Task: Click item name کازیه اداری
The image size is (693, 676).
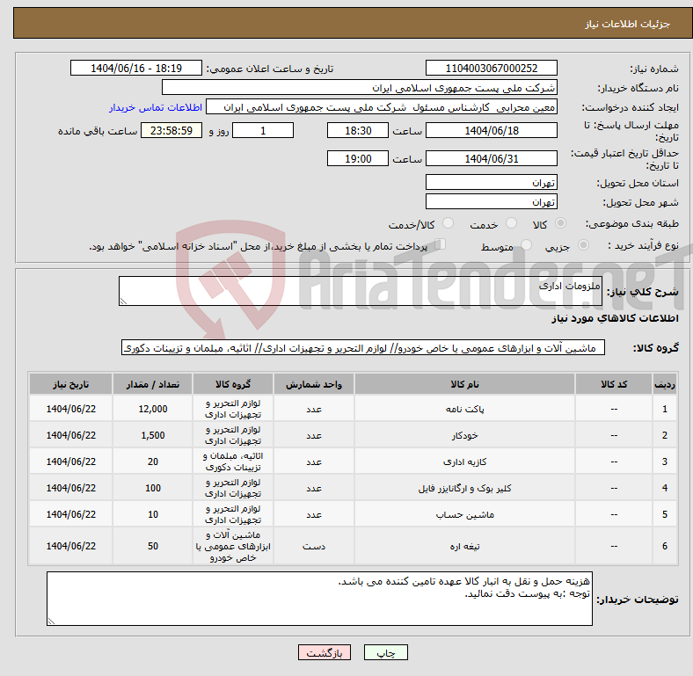Action: (464, 462)
